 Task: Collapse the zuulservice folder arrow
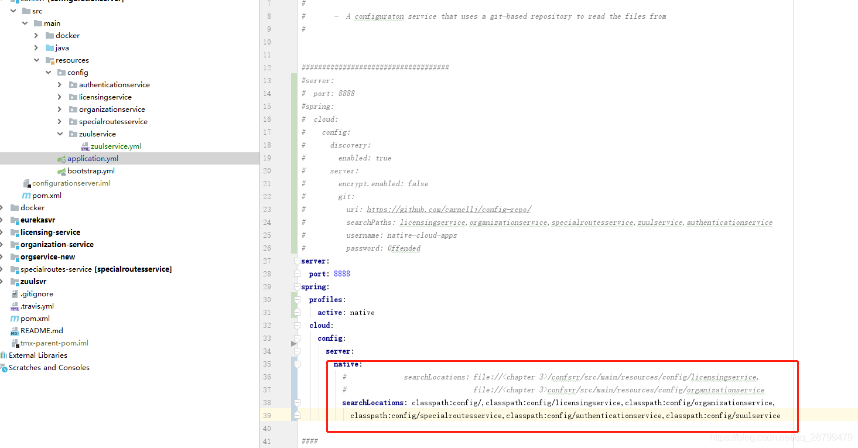[x=60, y=134]
